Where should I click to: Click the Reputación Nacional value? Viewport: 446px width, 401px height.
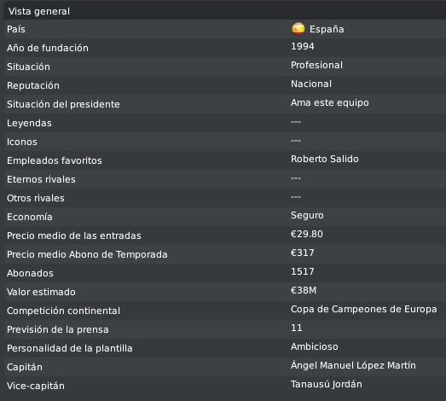click(311, 84)
